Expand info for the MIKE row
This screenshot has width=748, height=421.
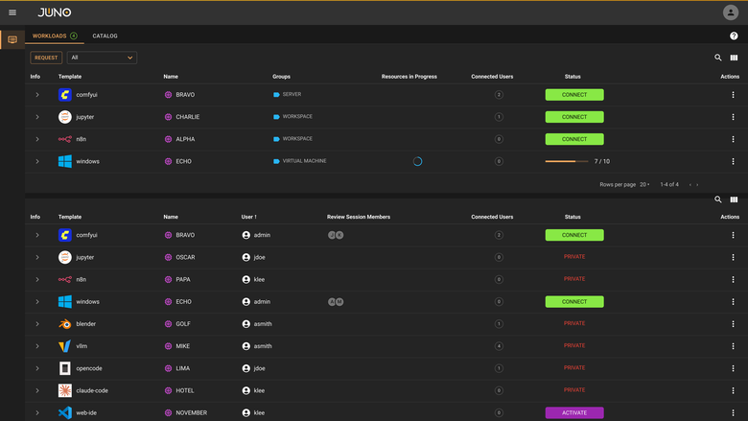[37, 346]
